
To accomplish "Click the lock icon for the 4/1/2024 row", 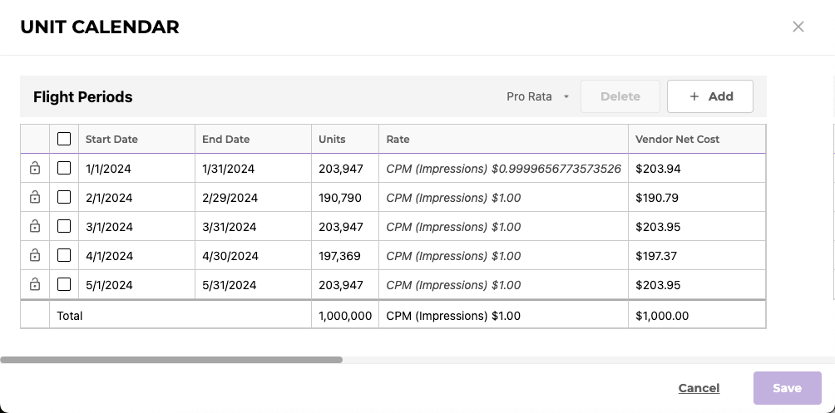I will tap(35, 256).
